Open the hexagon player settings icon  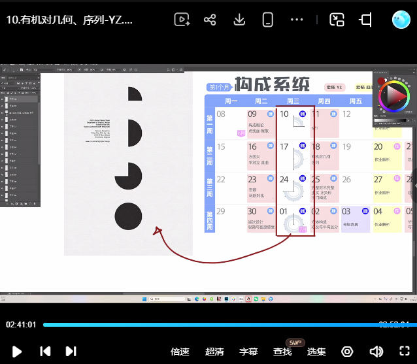(347, 352)
